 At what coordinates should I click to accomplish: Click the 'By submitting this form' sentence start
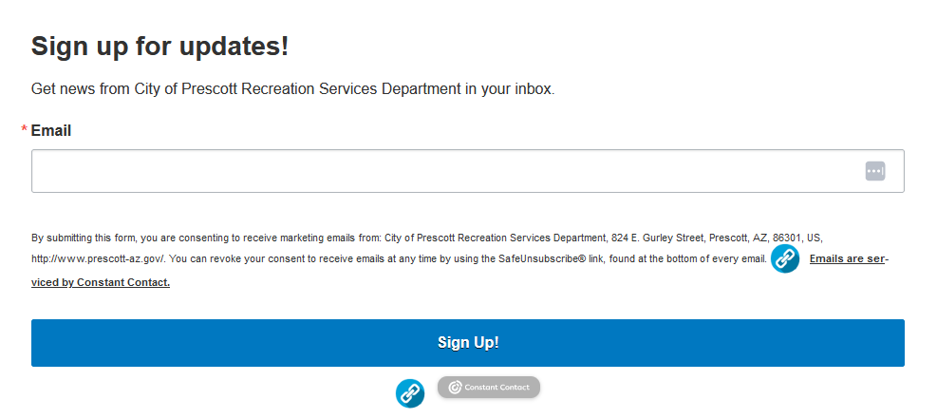84,238
